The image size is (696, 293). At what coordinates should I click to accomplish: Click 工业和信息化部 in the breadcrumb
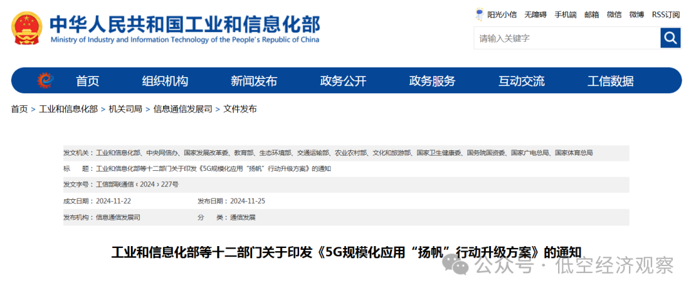pos(68,109)
